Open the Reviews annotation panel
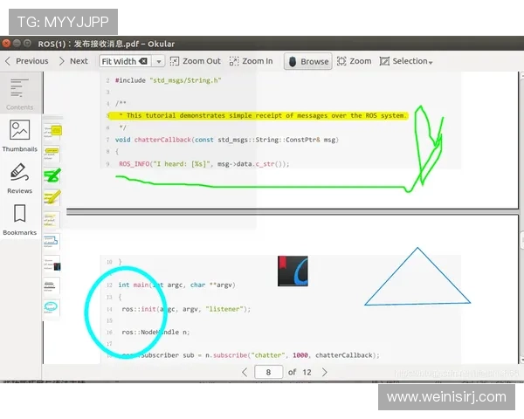This screenshot has height=419, width=524. pos(19,177)
